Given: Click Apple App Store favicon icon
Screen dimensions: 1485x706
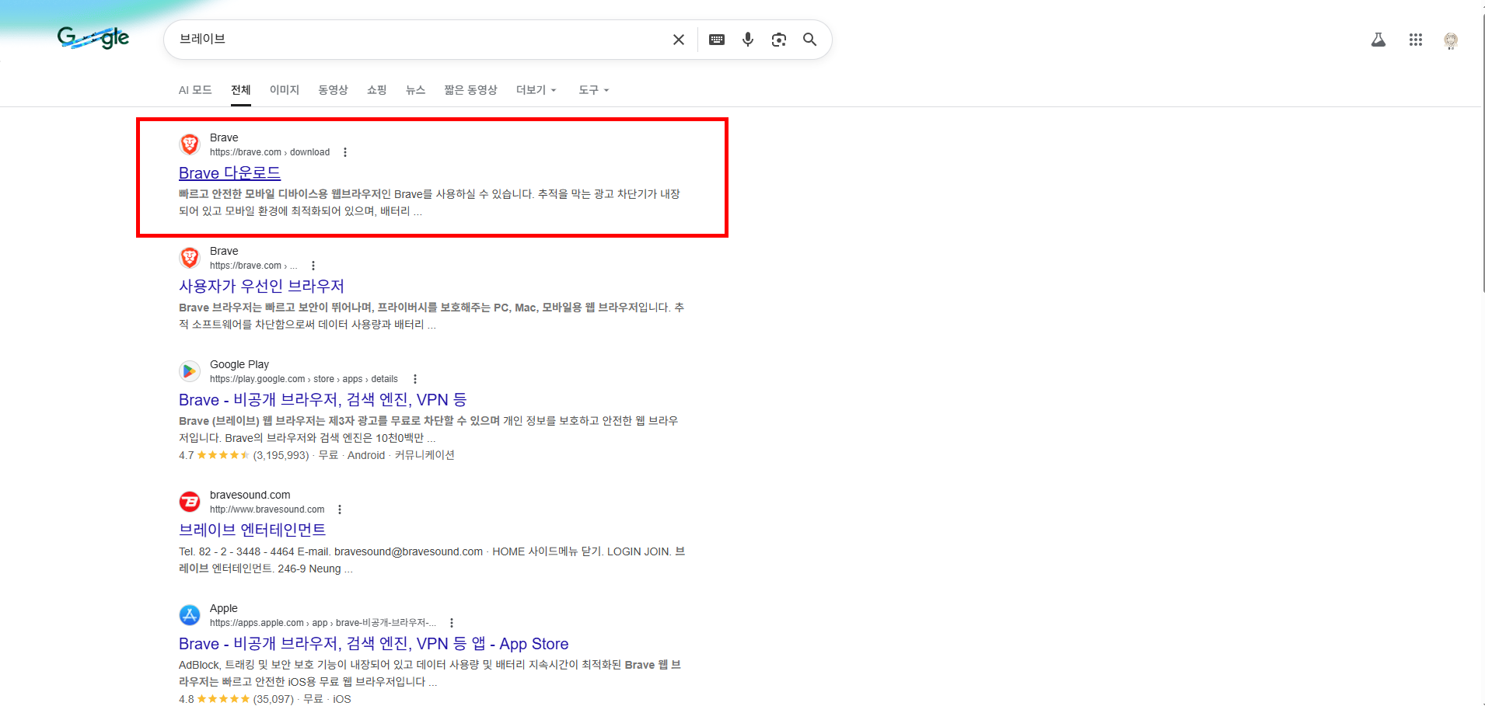Looking at the screenshot, I should coord(190,615).
